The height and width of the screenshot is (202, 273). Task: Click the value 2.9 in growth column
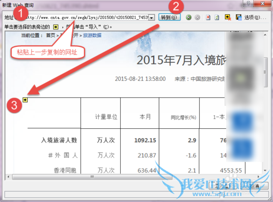click(192, 140)
